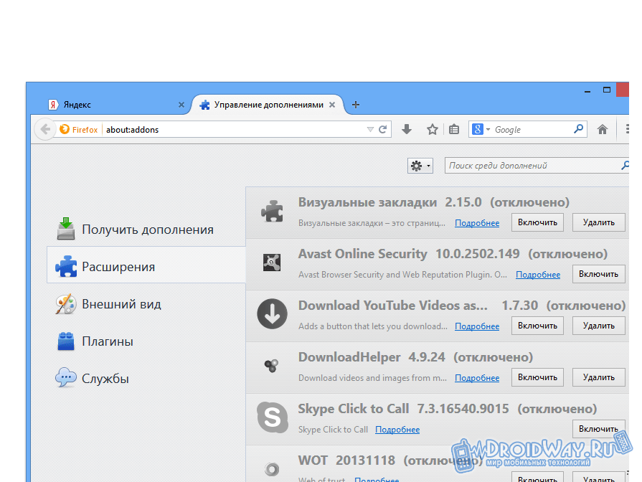Select the Расширения category

click(146, 267)
